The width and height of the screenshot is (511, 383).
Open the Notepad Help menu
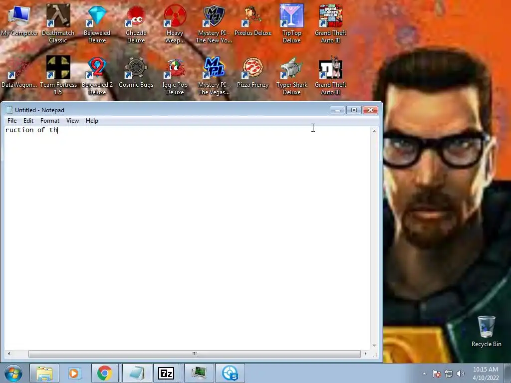92,121
